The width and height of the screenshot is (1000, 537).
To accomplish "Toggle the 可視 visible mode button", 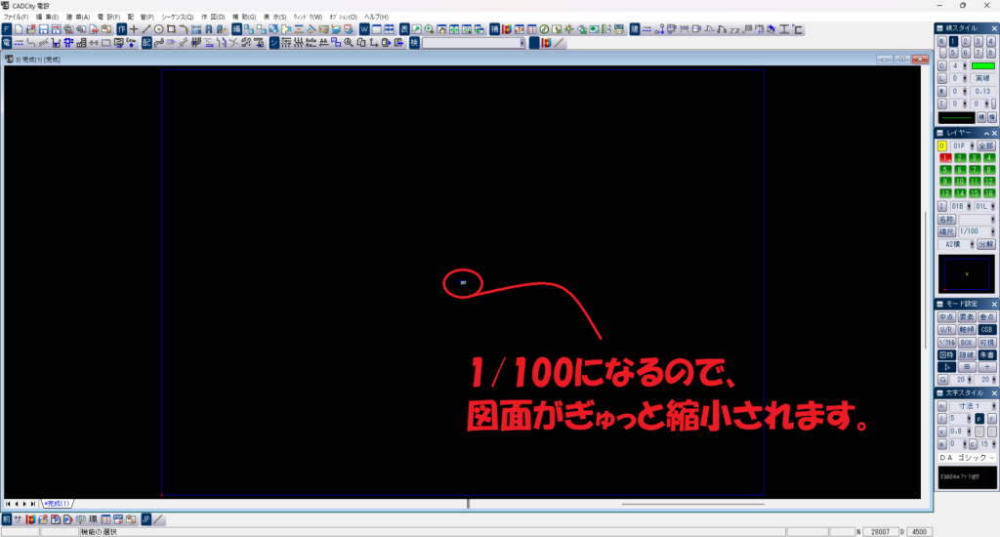I will coord(986,343).
